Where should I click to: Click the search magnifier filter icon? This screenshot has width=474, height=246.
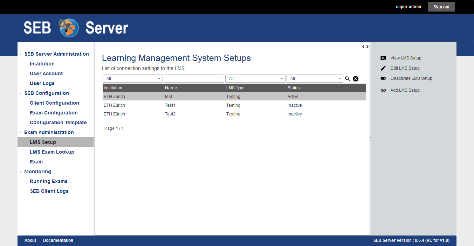click(x=347, y=79)
